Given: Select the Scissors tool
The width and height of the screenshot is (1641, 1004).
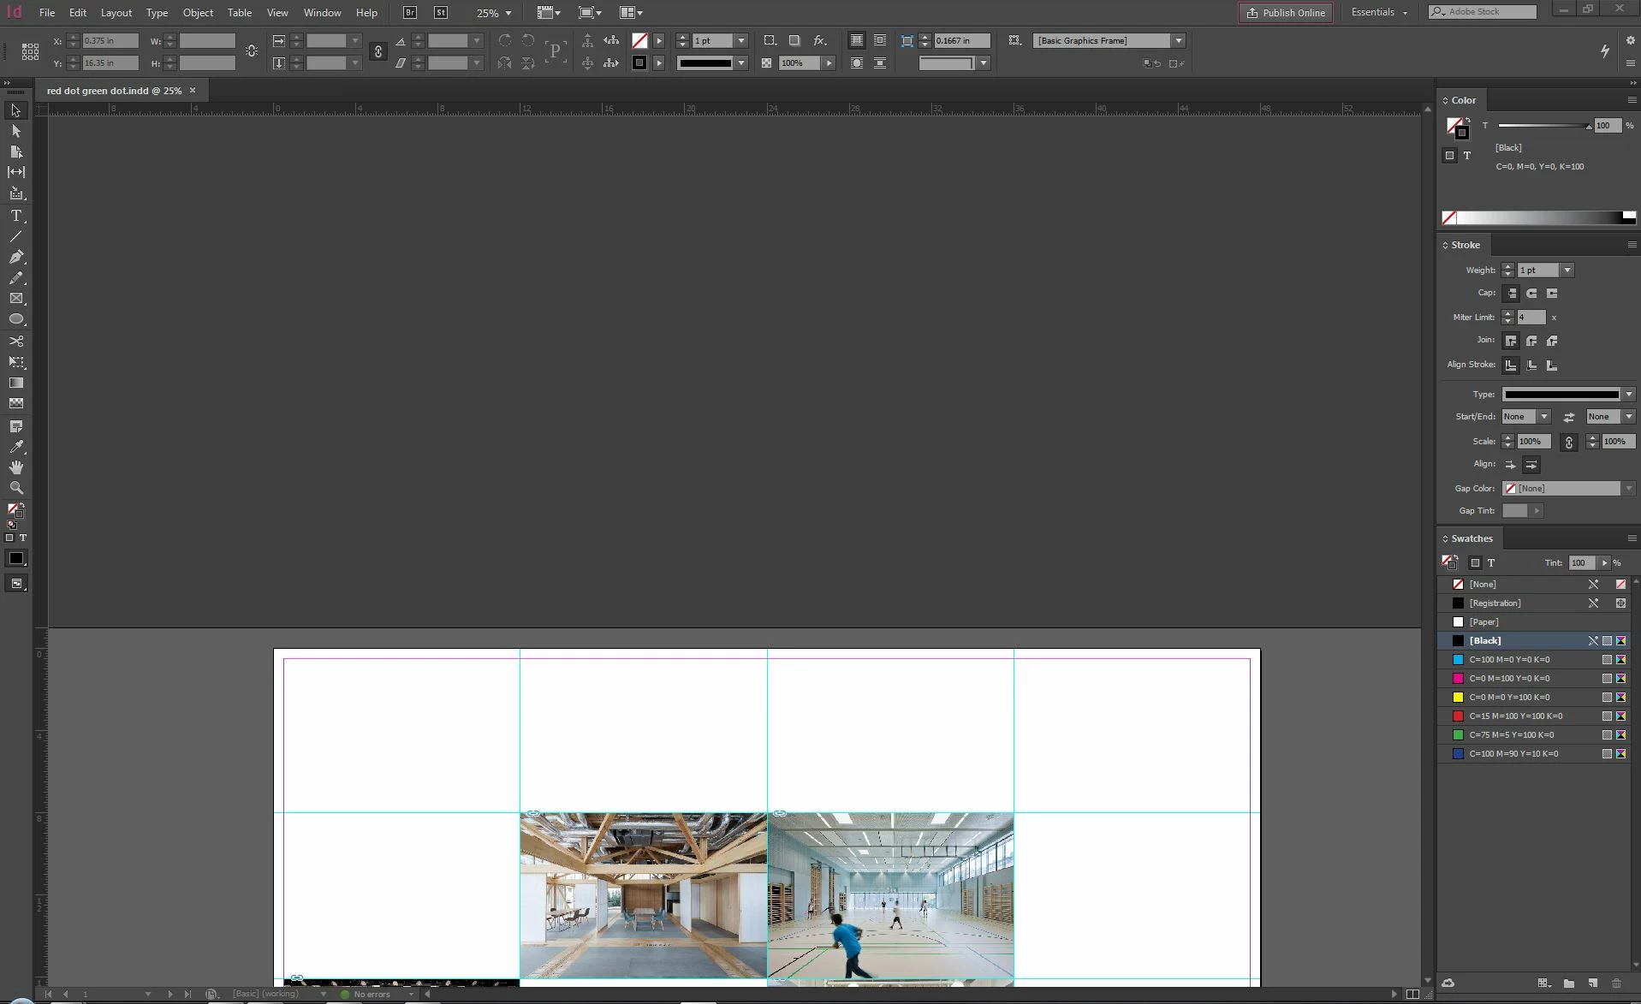Looking at the screenshot, I should (15, 341).
